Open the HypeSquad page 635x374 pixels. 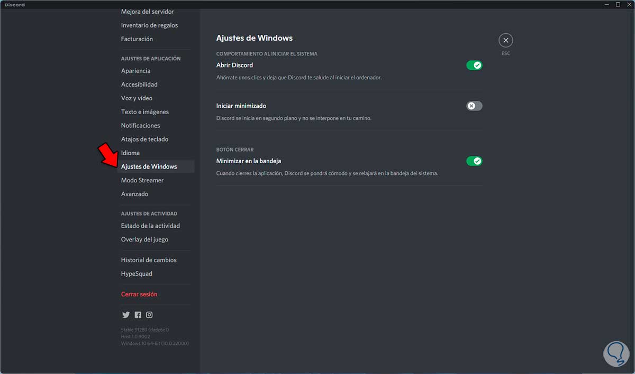click(x=137, y=274)
